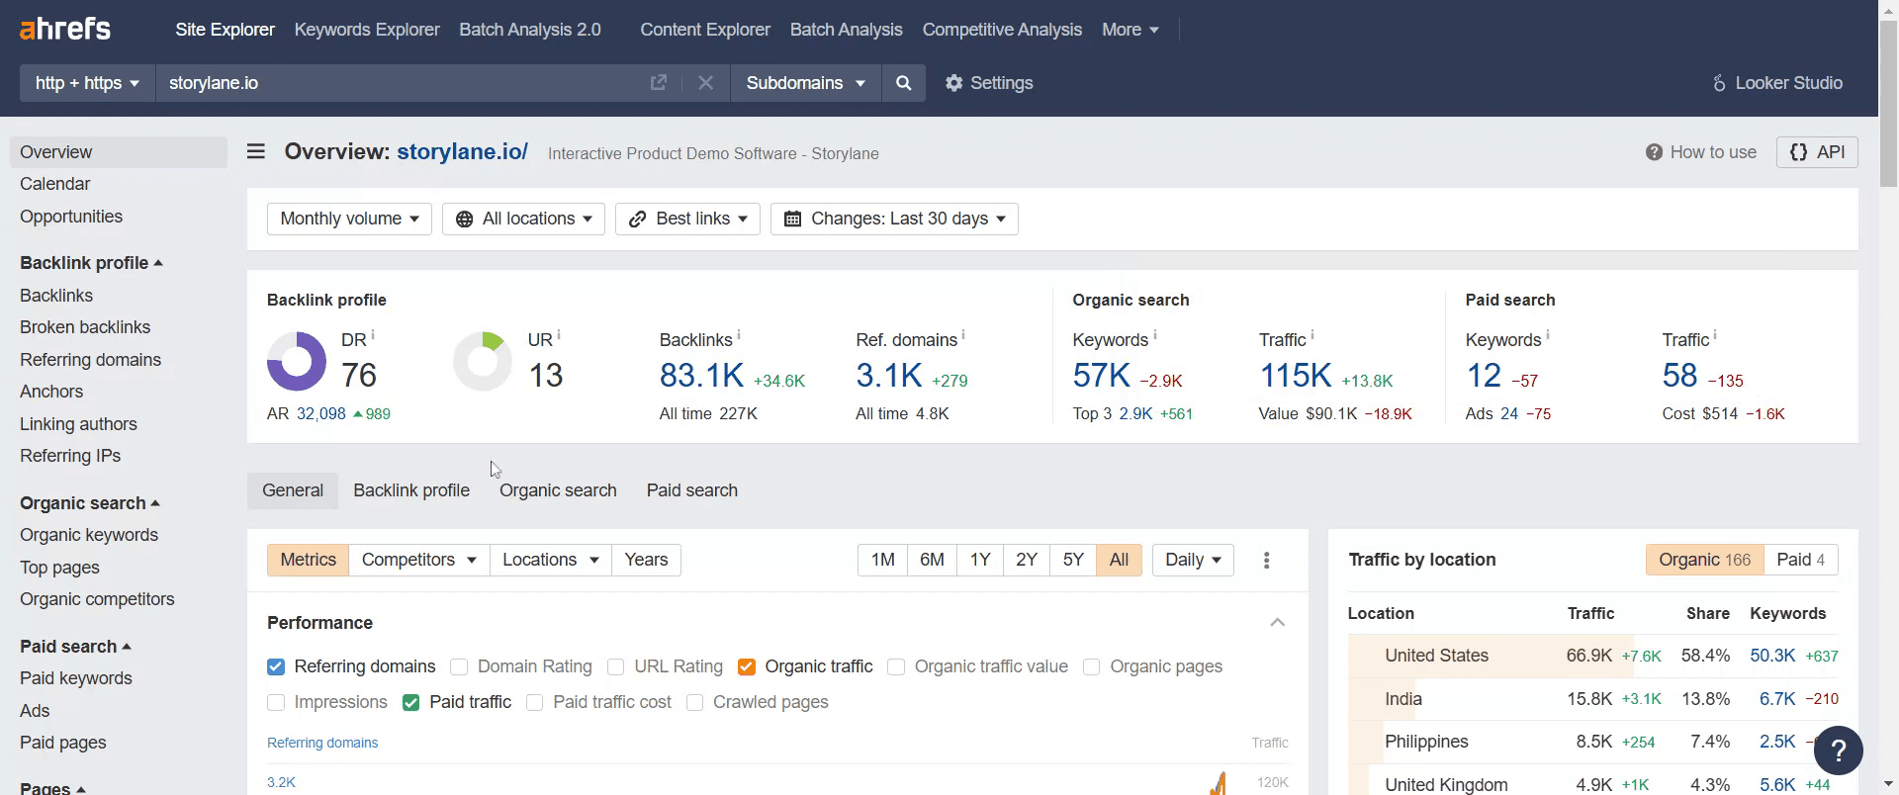Open Broken backlinks in sidebar
This screenshot has width=1899, height=795.
click(85, 327)
